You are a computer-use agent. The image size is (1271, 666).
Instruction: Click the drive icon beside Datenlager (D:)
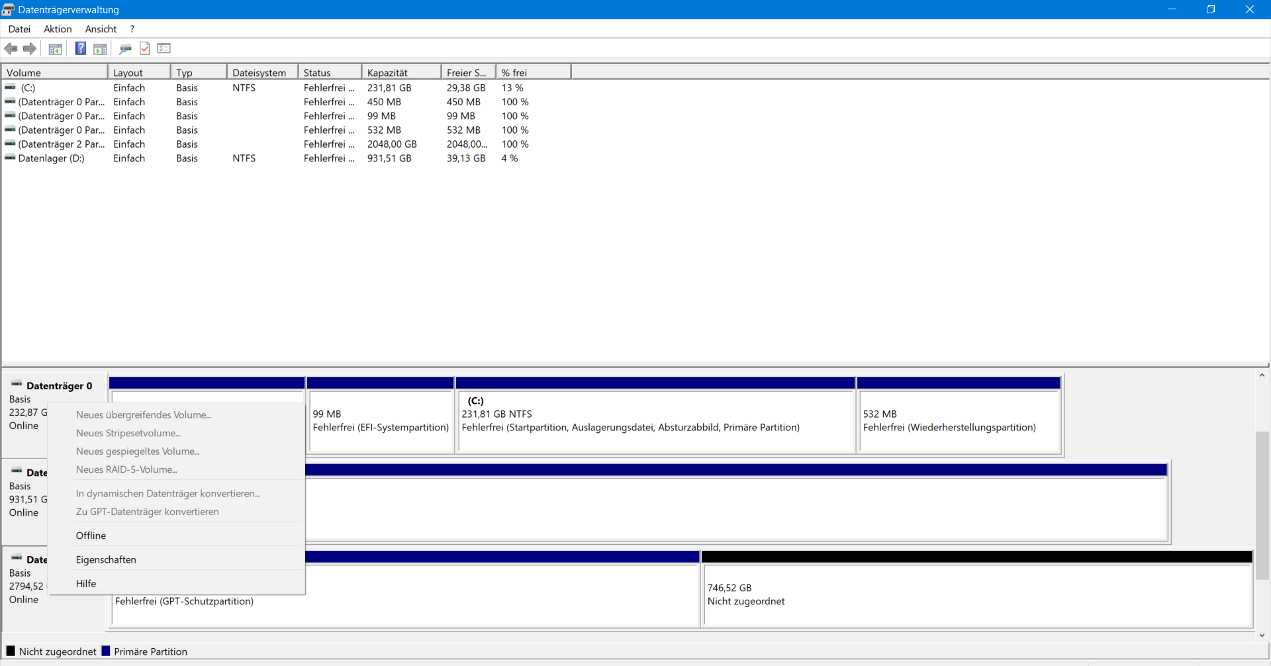10,158
